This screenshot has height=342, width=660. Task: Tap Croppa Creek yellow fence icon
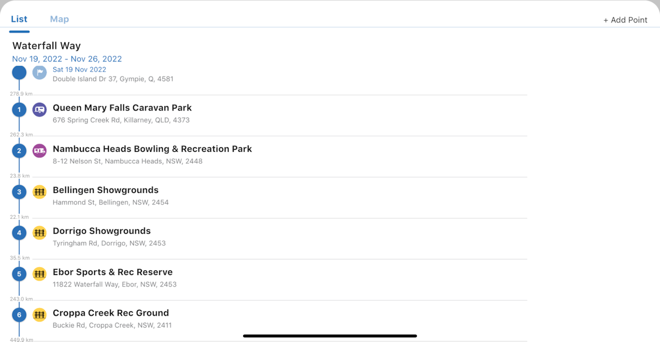point(40,315)
